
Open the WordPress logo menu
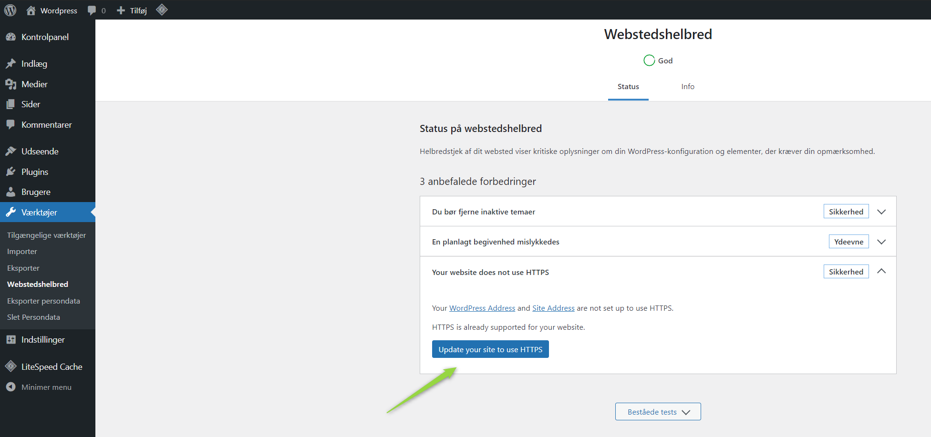[10, 10]
